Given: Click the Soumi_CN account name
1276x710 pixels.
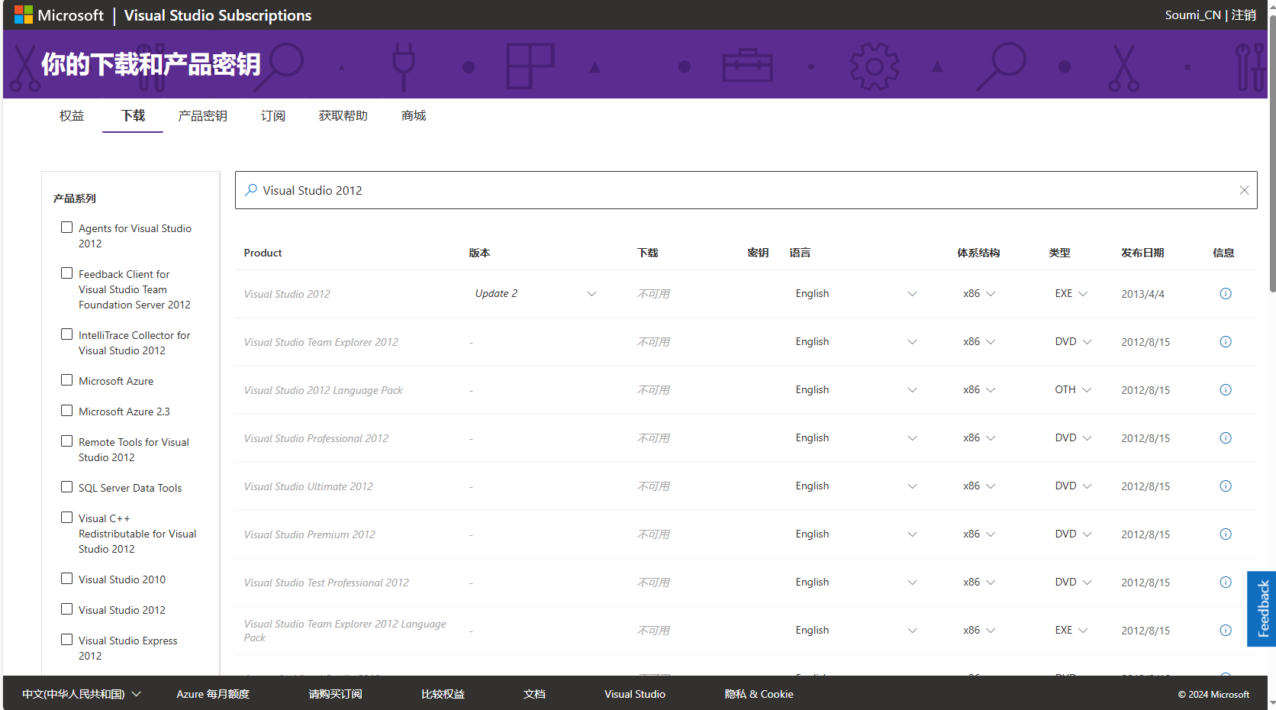Looking at the screenshot, I should (x=1193, y=15).
